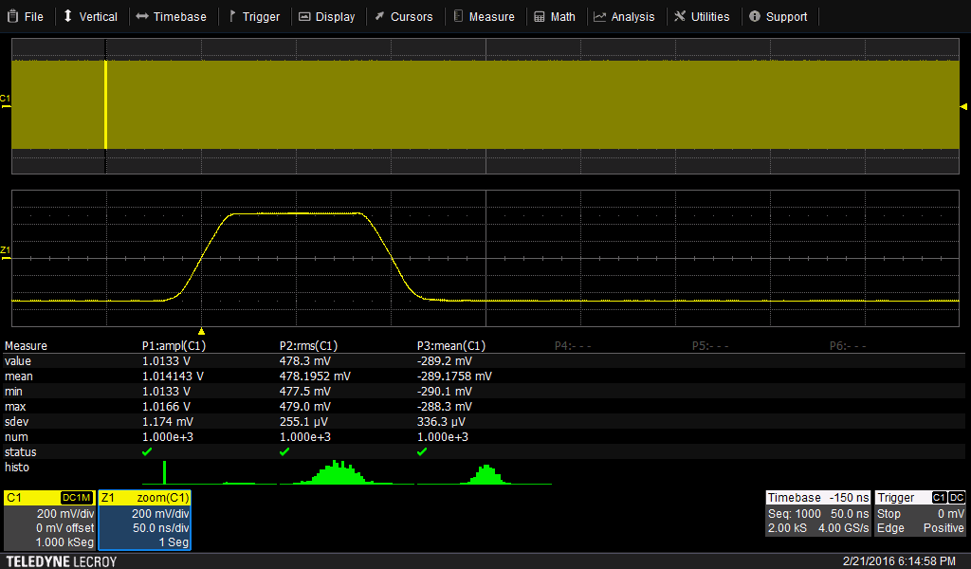The height and width of the screenshot is (569, 971).
Task: Select the P1:ampl(C1) measurement column header
Action: pos(174,346)
